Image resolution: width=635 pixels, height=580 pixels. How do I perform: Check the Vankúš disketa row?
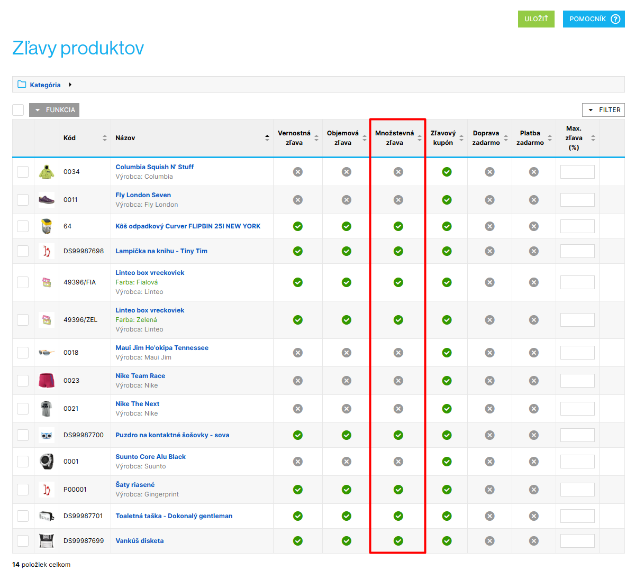point(23,541)
